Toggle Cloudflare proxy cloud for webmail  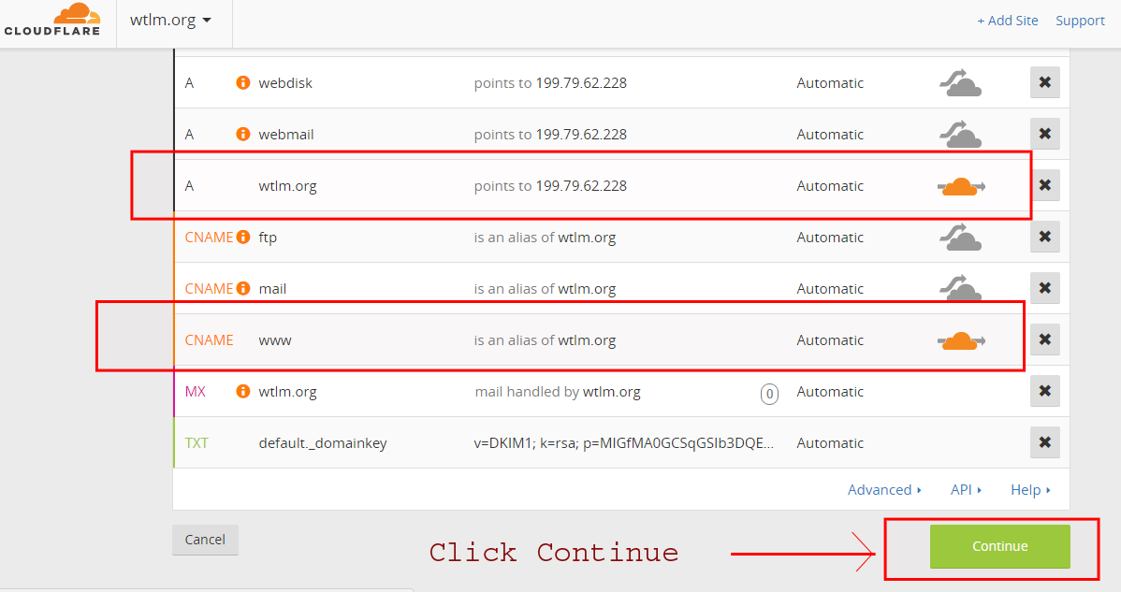pyautogui.click(x=960, y=135)
